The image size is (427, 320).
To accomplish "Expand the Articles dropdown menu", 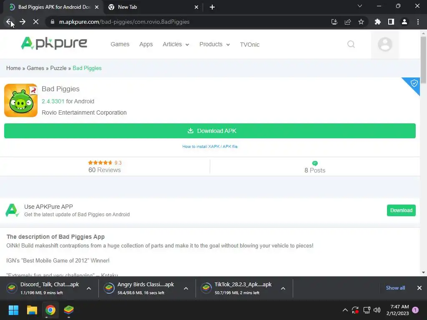I will pos(176,44).
